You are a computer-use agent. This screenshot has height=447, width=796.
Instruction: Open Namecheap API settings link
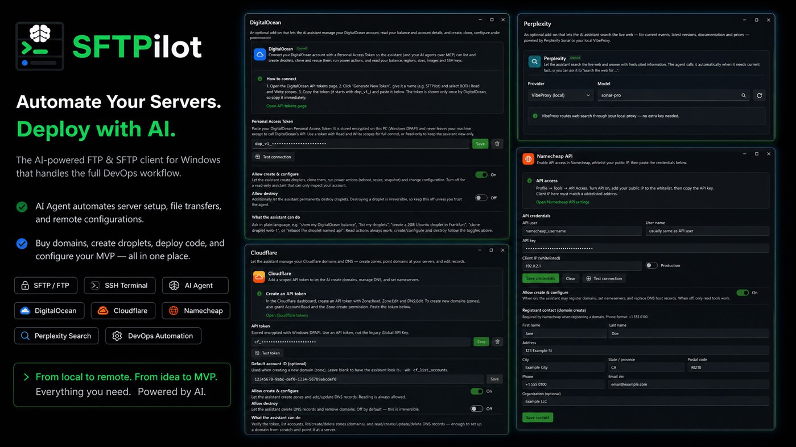click(x=563, y=202)
